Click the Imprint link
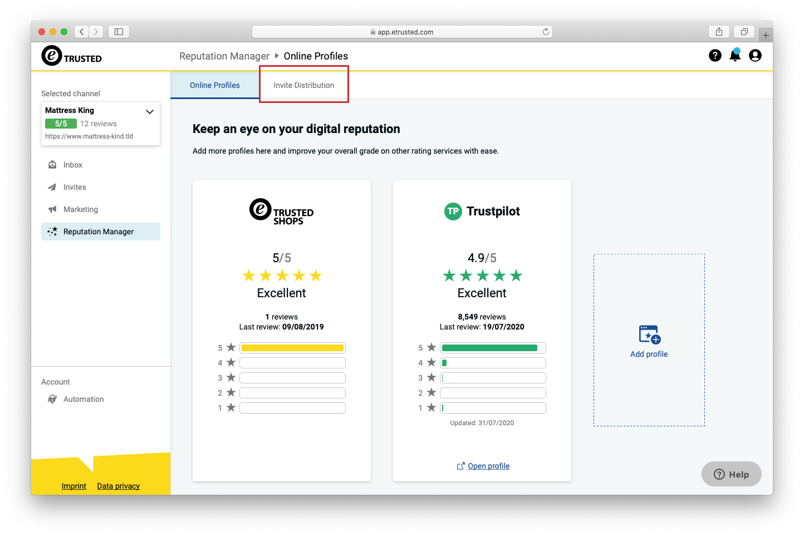Image resolution: width=804 pixels, height=536 pixels. [x=74, y=486]
